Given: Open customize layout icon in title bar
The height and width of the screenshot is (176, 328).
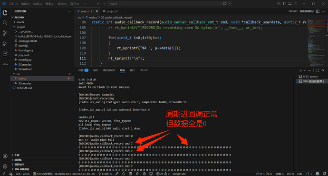Looking at the screenshot, I should click(x=279, y=3).
